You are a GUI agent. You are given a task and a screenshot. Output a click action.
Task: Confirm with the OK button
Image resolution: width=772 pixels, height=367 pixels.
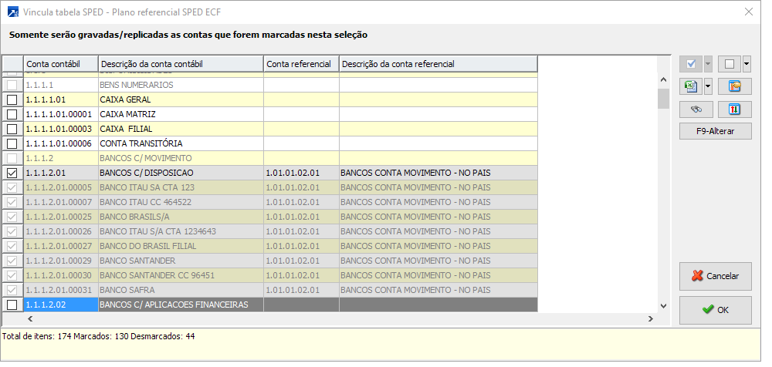[x=716, y=310]
